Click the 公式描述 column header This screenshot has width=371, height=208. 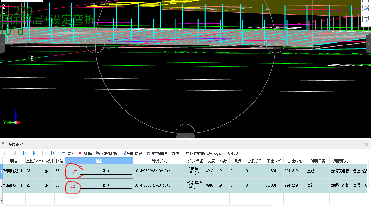tap(195, 161)
